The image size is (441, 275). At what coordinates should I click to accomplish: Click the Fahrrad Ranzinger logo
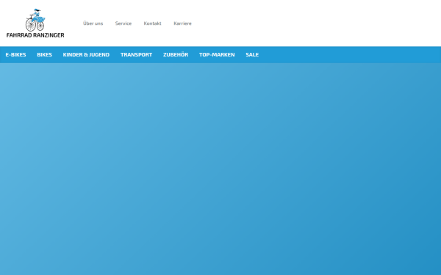(x=35, y=23)
